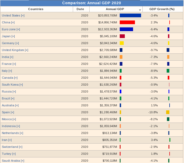Viewport: 184px width, 163px height.
Task: Click the orange India GDP bar
Action: point(121,57)
